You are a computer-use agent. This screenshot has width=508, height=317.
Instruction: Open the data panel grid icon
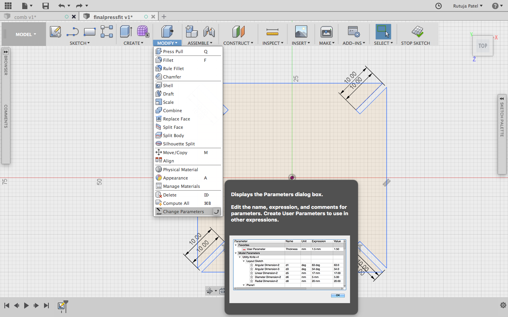coord(8,6)
